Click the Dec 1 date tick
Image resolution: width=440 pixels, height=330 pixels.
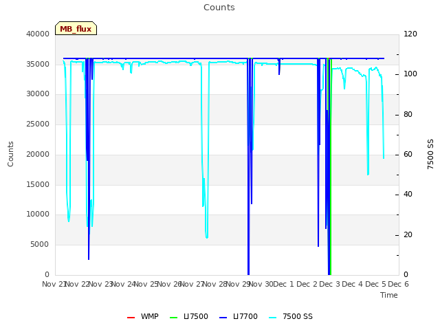coord(284,284)
